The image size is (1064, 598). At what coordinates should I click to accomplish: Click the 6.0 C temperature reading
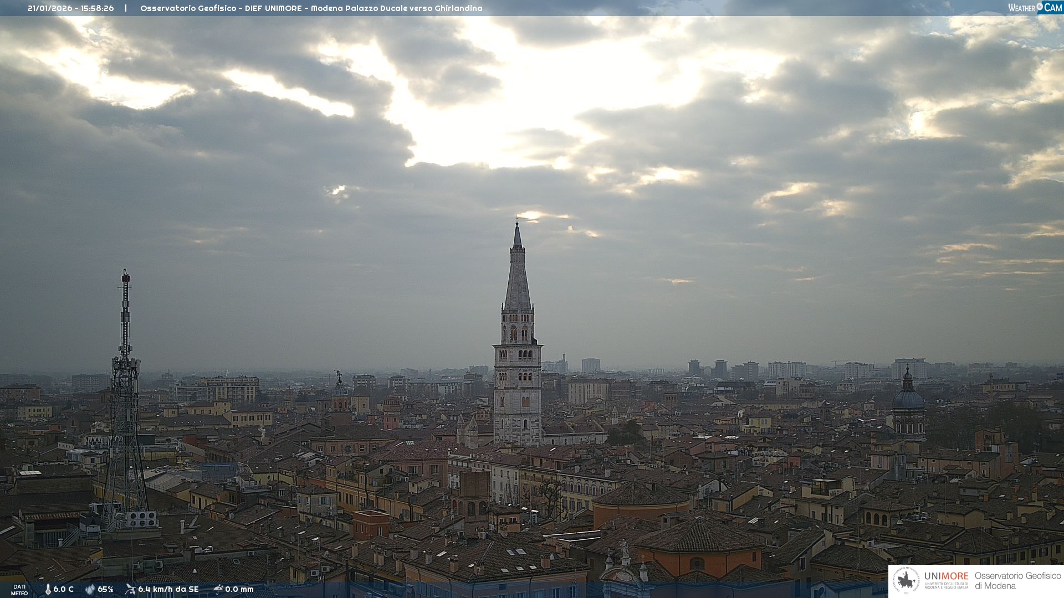coord(63,589)
